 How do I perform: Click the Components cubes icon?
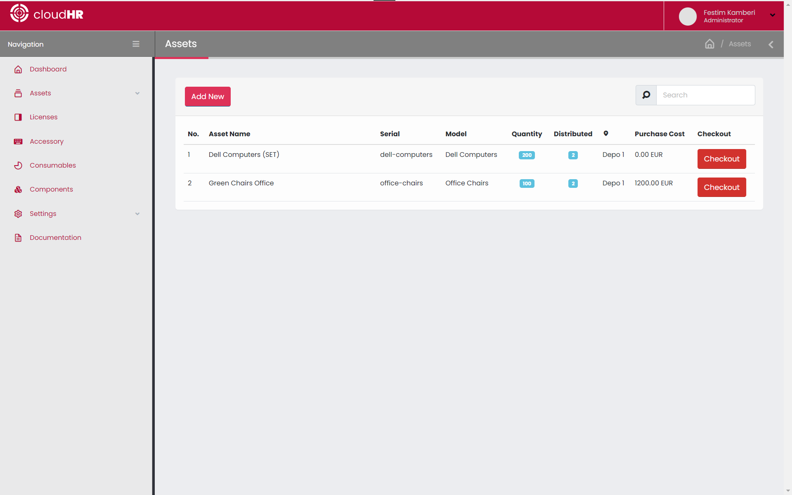(18, 189)
